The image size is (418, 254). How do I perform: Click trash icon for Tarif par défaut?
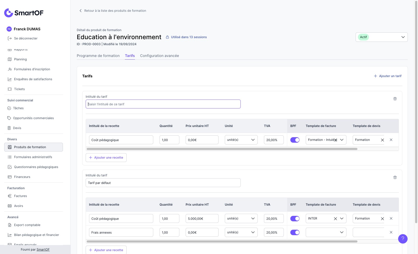[395, 177]
